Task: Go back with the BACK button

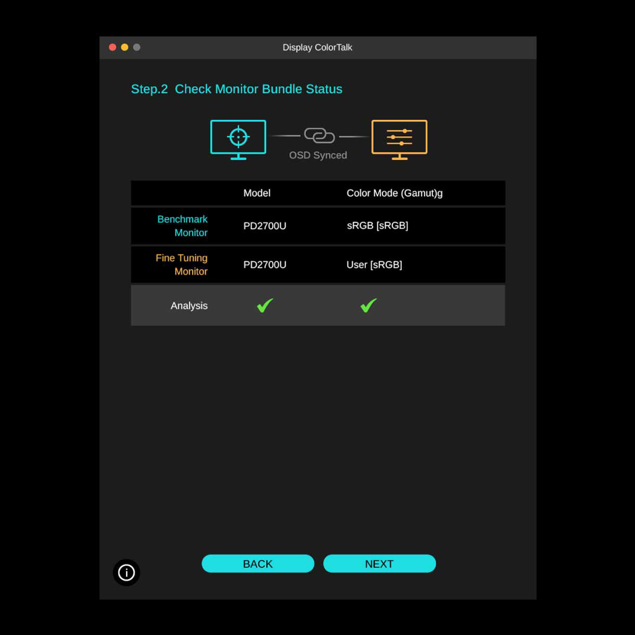Action: 258,564
